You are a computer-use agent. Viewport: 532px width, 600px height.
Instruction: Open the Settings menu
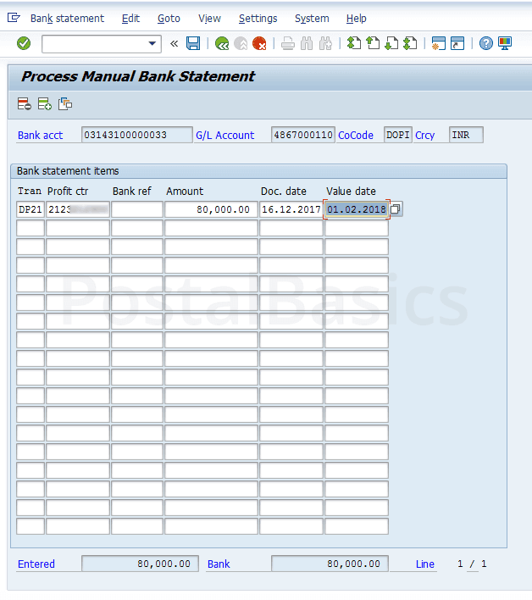click(258, 18)
